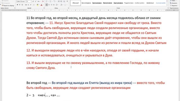The width and height of the screenshot is (180, 101).
Task: Open the Font (Шрифт) dialog launcher
Action: click(x=44, y=8)
